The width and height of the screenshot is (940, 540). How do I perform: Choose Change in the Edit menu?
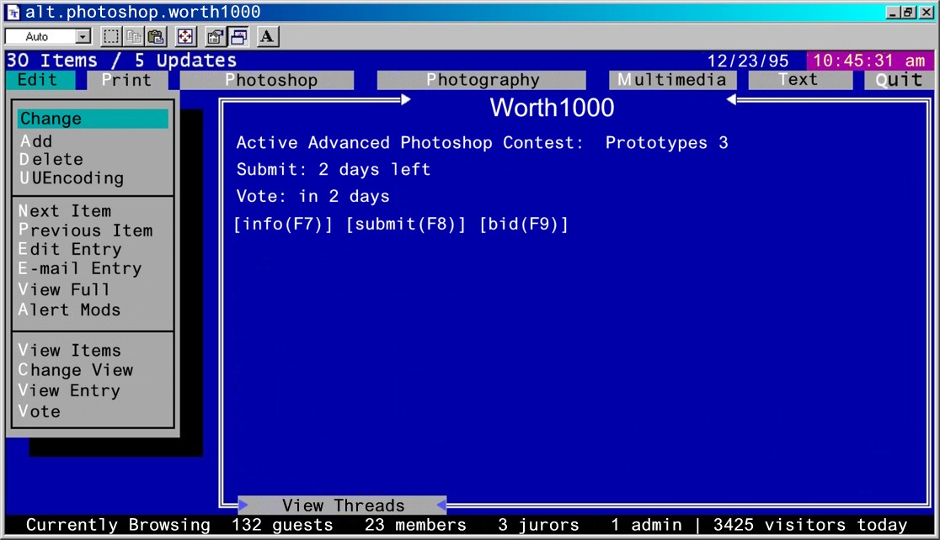coord(93,119)
